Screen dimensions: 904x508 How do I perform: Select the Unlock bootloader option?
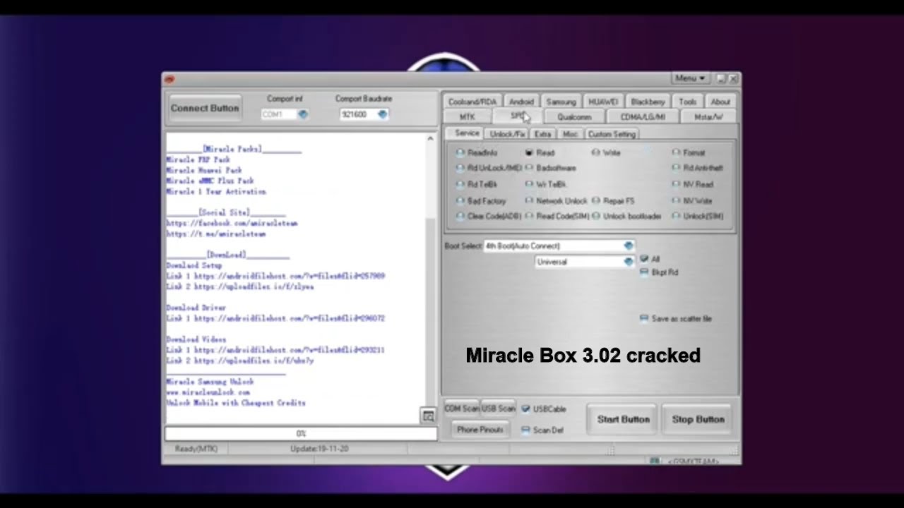(627, 216)
